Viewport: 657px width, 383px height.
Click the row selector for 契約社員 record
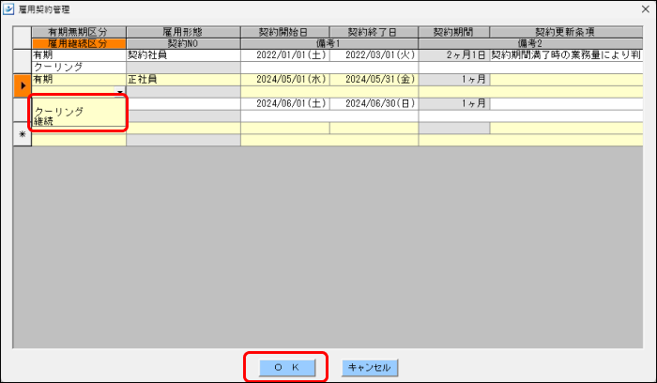pyautogui.click(x=23, y=61)
